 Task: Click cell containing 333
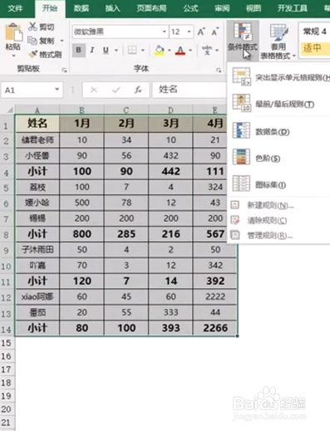(170, 312)
